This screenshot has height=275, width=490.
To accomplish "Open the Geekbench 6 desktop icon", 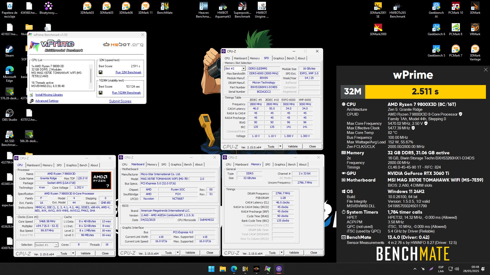I will [436, 30].
